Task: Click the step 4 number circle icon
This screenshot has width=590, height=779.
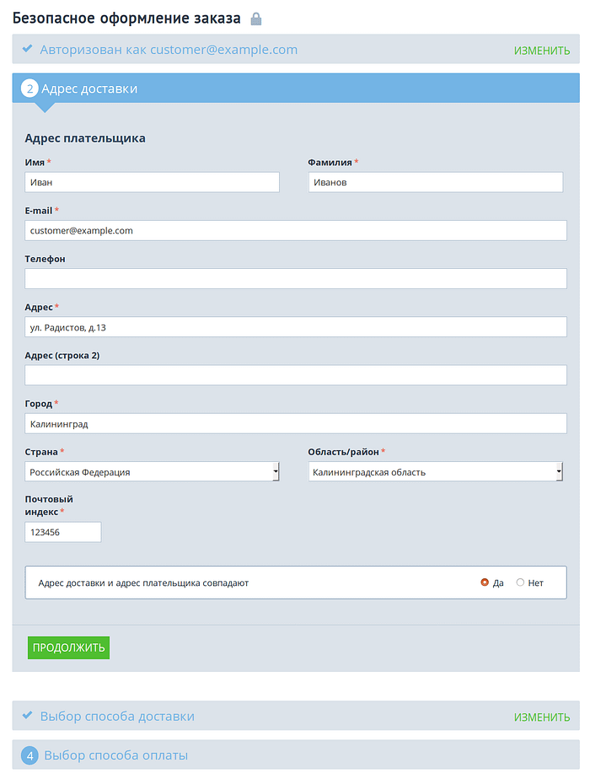Action: 29,755
